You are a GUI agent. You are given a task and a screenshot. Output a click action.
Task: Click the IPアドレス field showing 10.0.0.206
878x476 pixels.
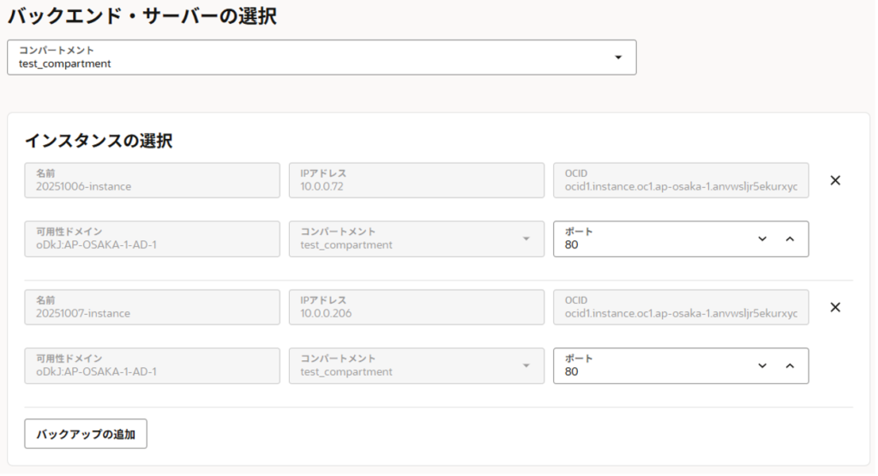click(x=416, y=307)
